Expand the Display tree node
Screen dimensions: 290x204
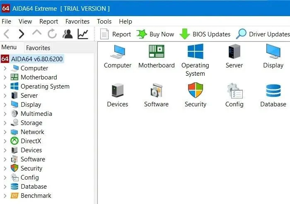[5, 105]
